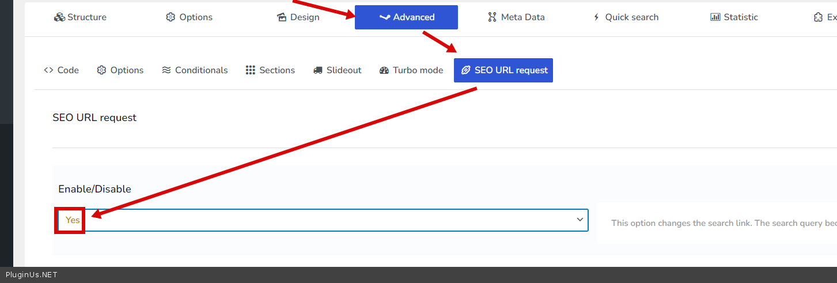Open the Enable/Disable select box

click(323, 220)
